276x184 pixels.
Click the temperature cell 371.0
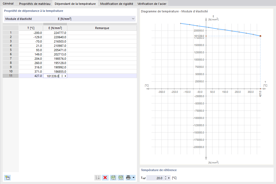(x=31, y=72)
